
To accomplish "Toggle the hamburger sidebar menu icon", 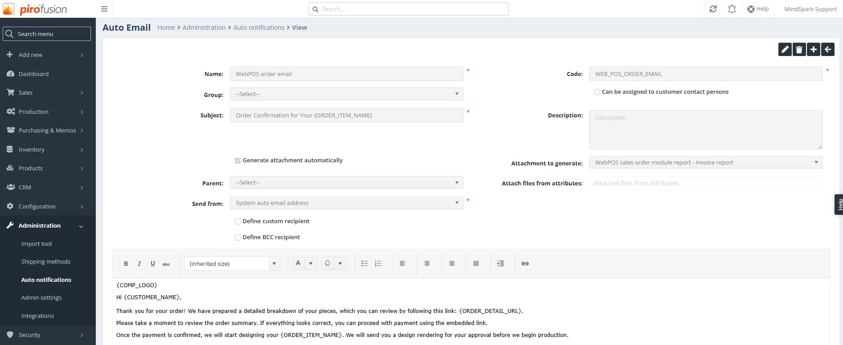I will tap(104, 9).
